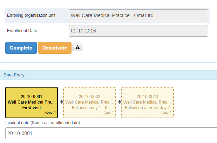The width and height of the screenshot is (217, 143).
Task: Click 20-10-0013 date in third event box
Action: (147, 97)
